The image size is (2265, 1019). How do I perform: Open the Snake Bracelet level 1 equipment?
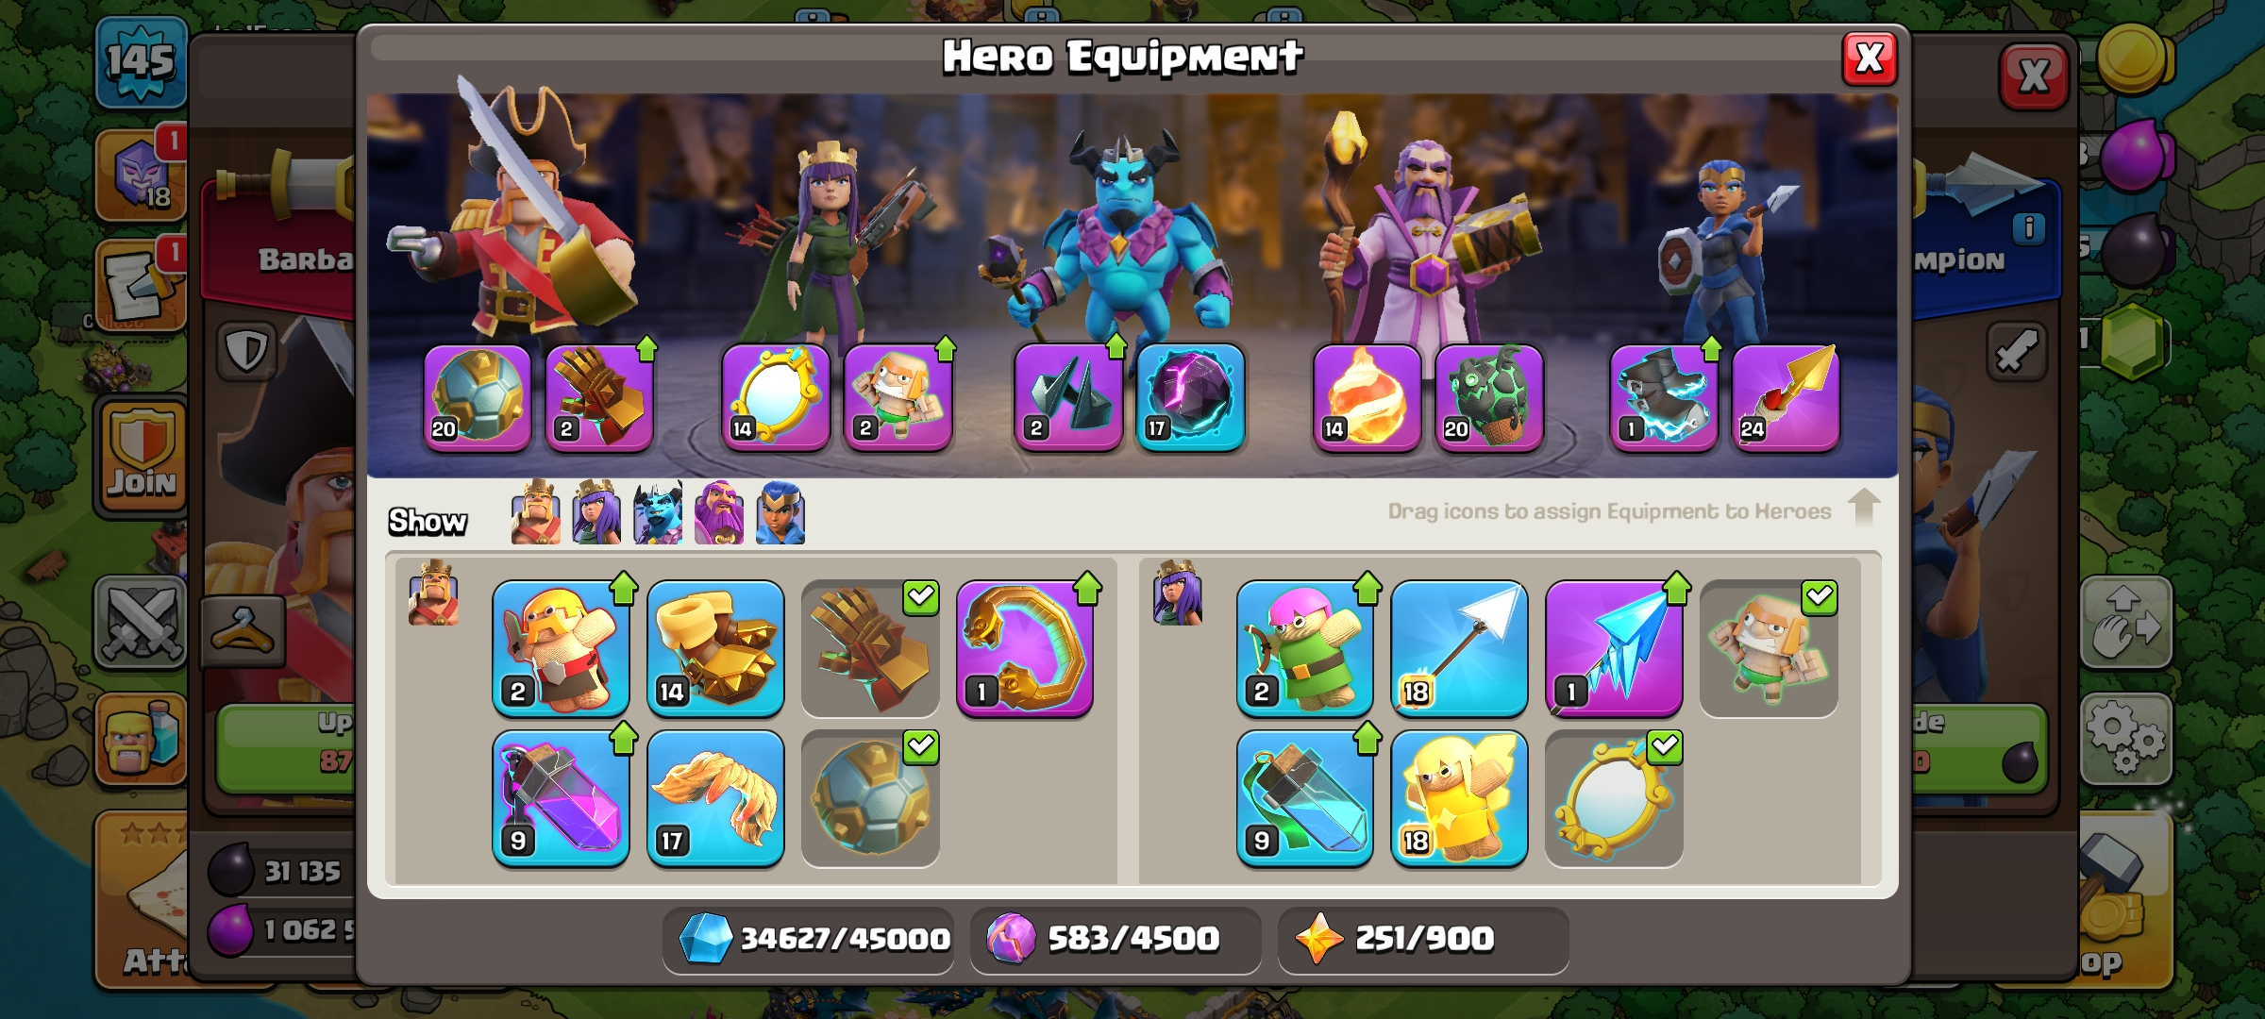[x=1025, y=647]
